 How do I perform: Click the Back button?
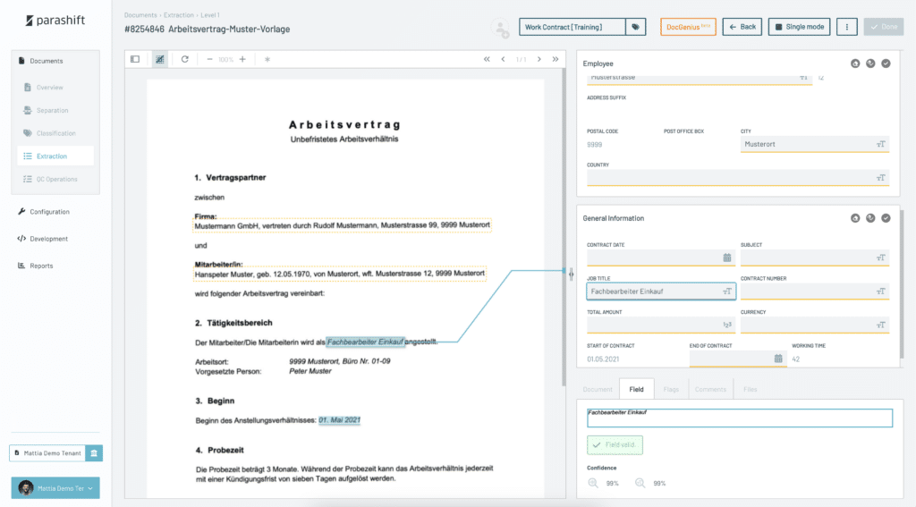click(x=742, y=27)
